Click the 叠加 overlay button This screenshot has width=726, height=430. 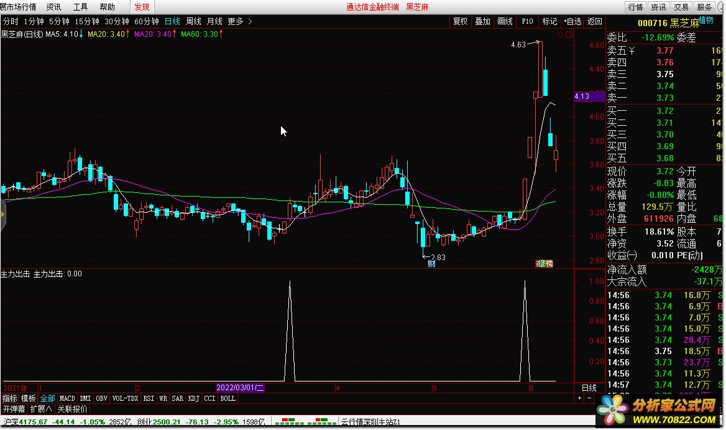pyautogui.click(x=482, y=21)
